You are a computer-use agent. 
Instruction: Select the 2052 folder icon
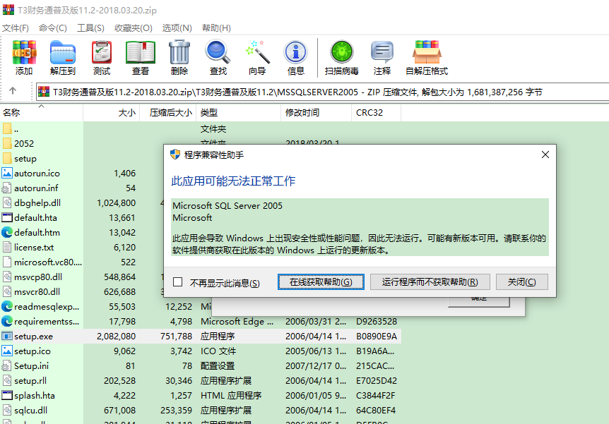pos(7,143)
